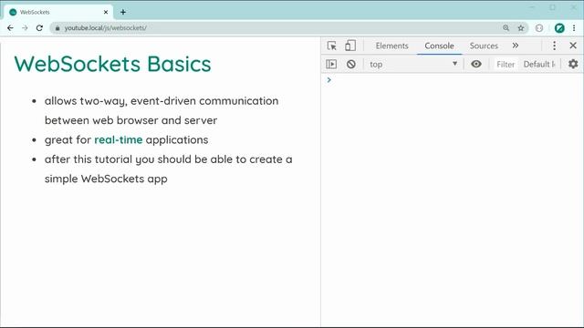Open a new browser tab

click(123, 12)
